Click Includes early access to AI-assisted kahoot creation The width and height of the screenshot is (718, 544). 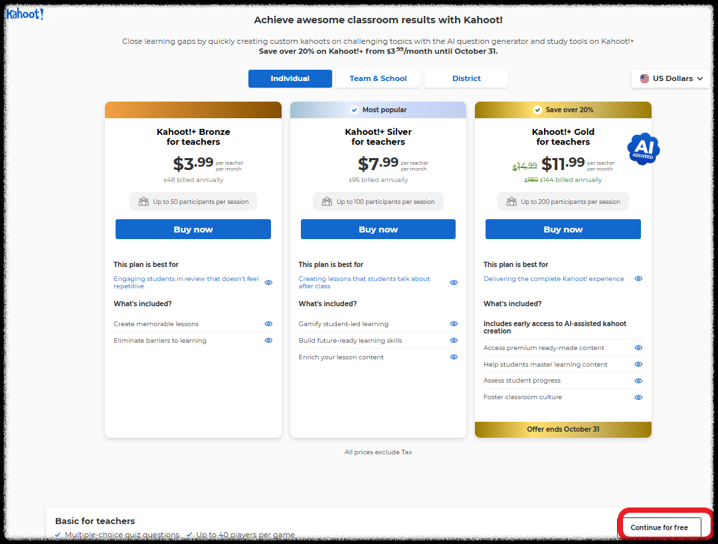pos(555,327)
